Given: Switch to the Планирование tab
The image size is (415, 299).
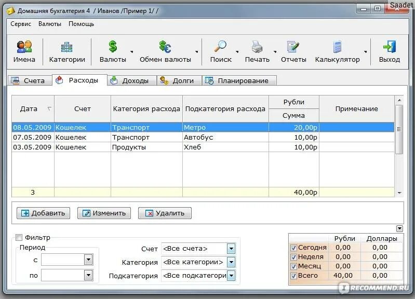Looking at the screenshot, I should click(x=239, y=80).
